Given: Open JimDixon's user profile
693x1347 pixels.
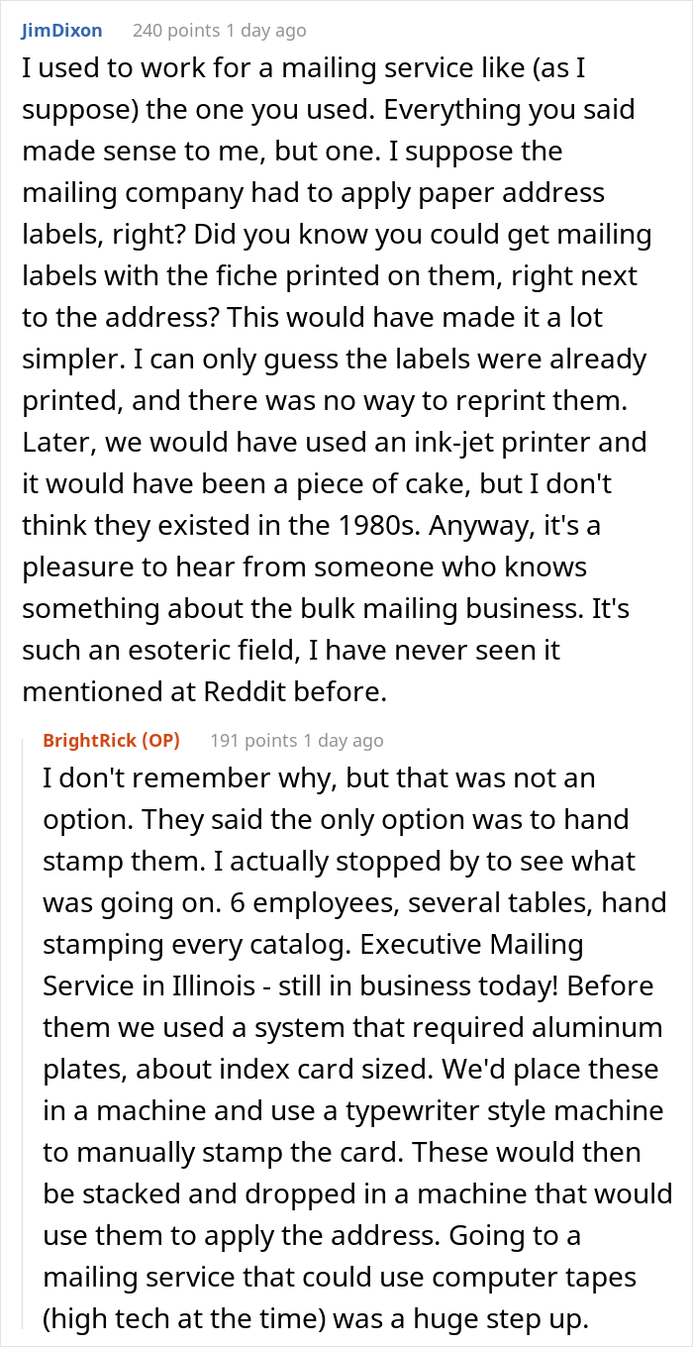Looking at the screenshot, I should (x=61, y=31).
